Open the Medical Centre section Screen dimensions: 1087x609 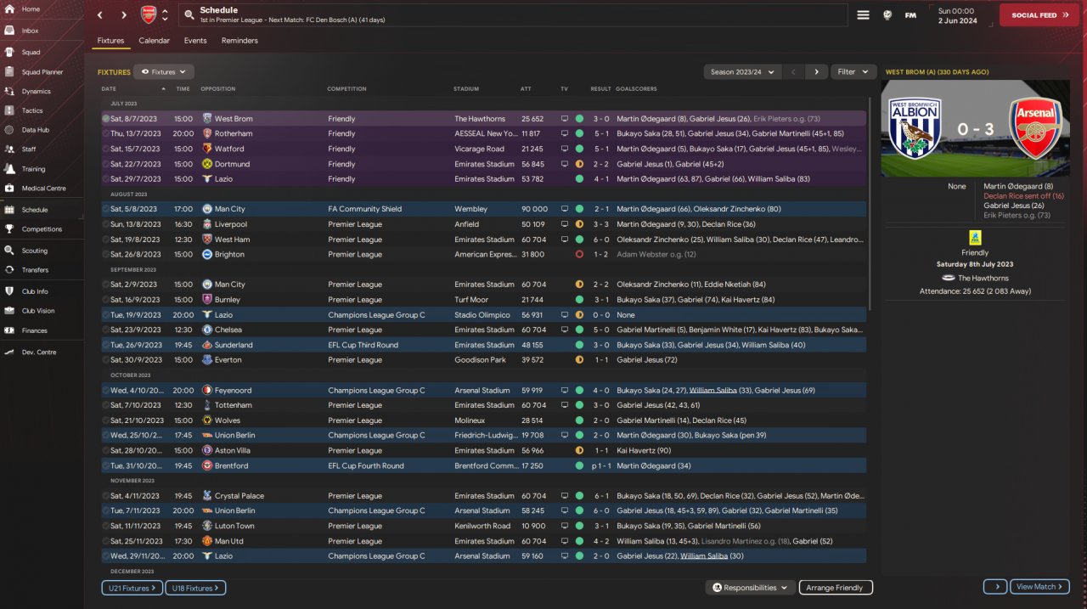coord(9,188)
